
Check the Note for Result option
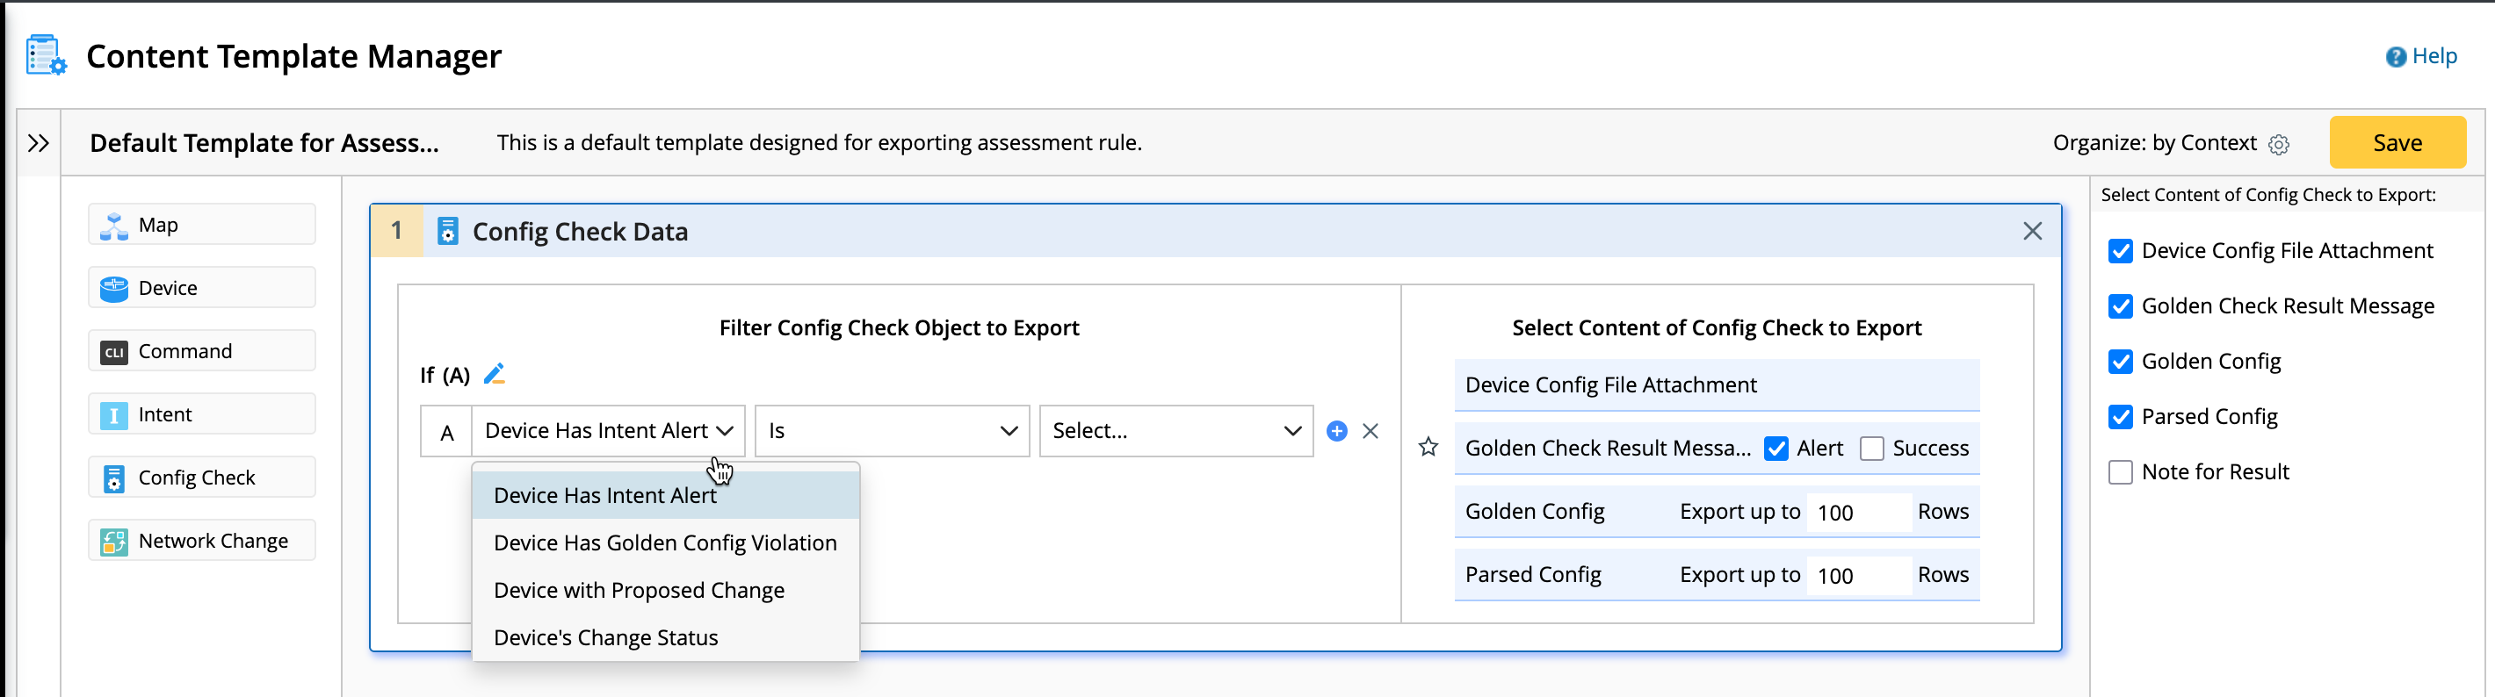pos(2120,472)
